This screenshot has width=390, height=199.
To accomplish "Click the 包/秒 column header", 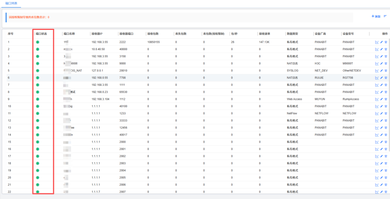I will click(x=234, y=34).
